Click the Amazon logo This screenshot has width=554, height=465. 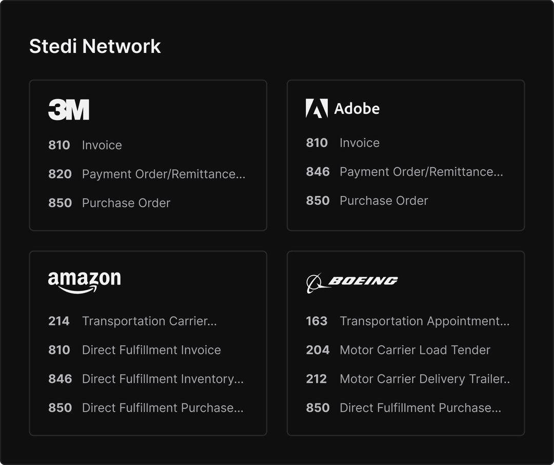coord(84,282)
